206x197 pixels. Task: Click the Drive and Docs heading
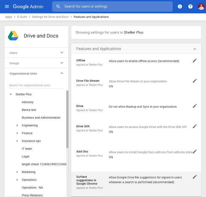[x=41, y=36]
